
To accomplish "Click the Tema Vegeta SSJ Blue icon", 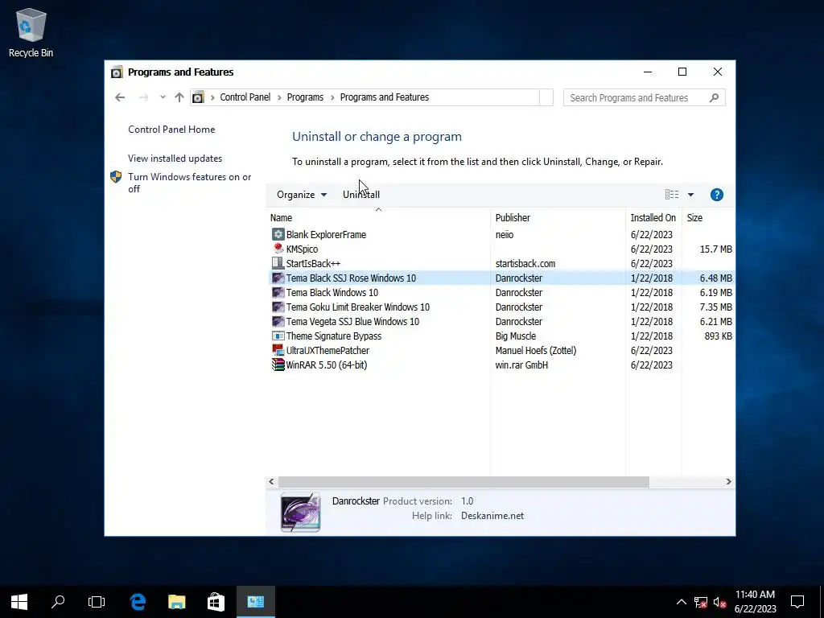I will [278, 321].
